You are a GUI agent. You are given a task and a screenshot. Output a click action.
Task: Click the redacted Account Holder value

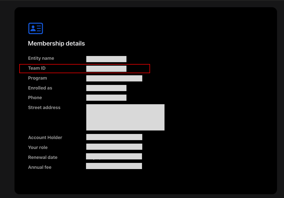coord(114,137)
